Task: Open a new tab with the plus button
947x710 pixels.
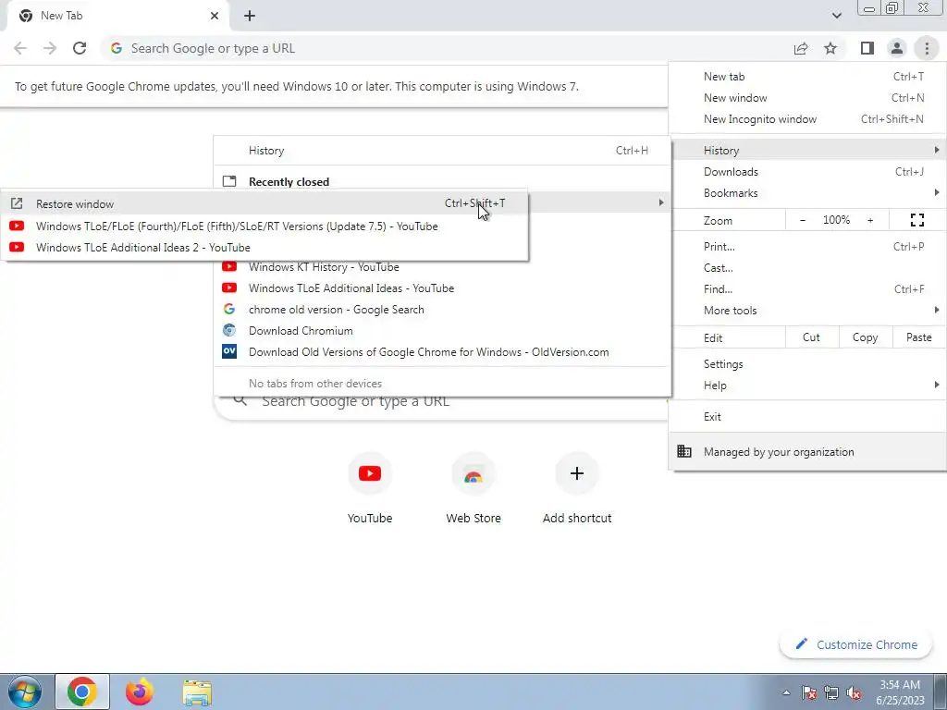Action: coord(250,16)
